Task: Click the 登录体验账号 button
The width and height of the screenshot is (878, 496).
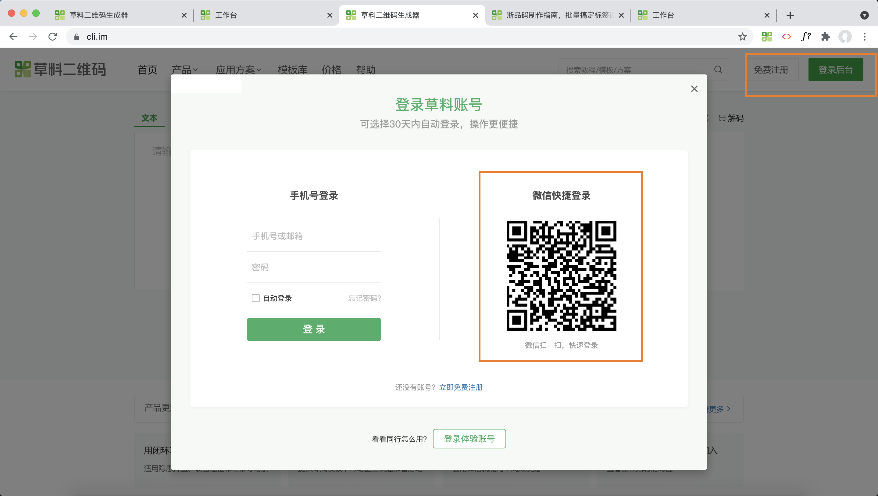Action: (469, 438)
